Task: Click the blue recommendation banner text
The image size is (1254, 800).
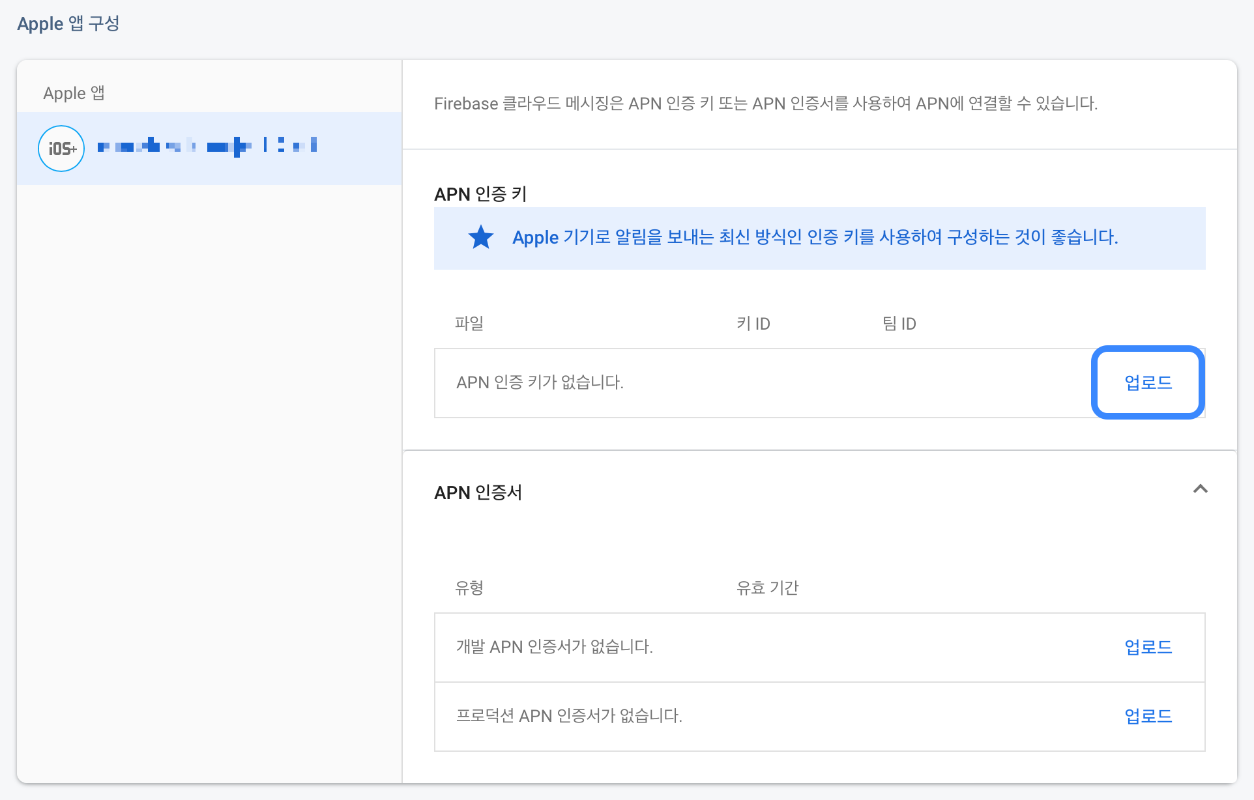Action: 815,237
